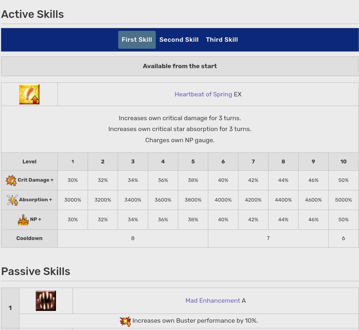Click the Charges own NP gauge line
This screenshot has height=330, width=359.
tap(180, 140)
